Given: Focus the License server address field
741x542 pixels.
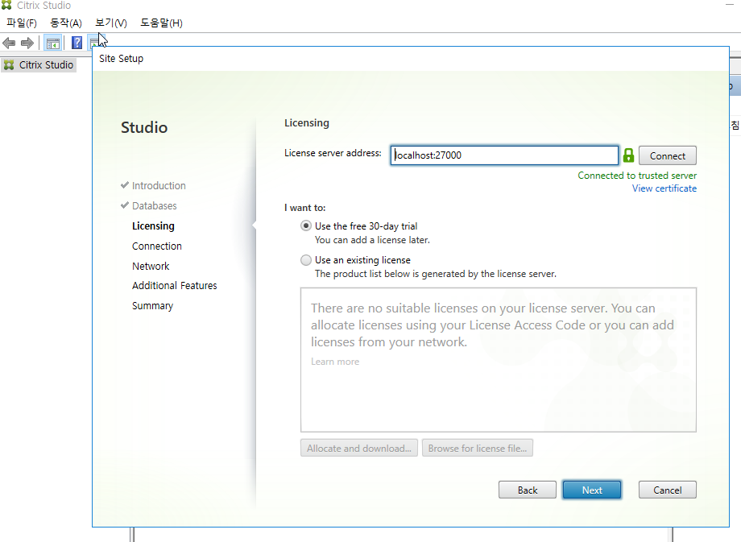Looking at the screenshot, I should pos(504,155).
